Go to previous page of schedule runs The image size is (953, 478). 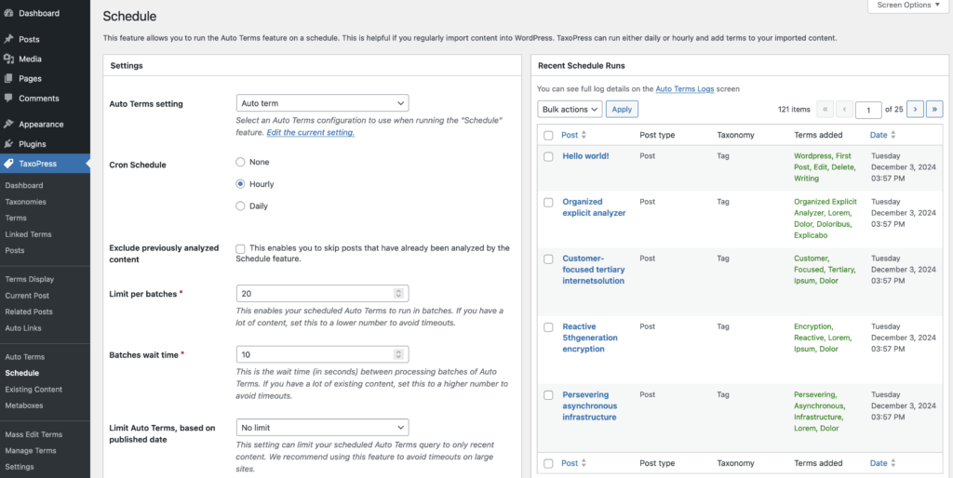(x=844, y=110)
